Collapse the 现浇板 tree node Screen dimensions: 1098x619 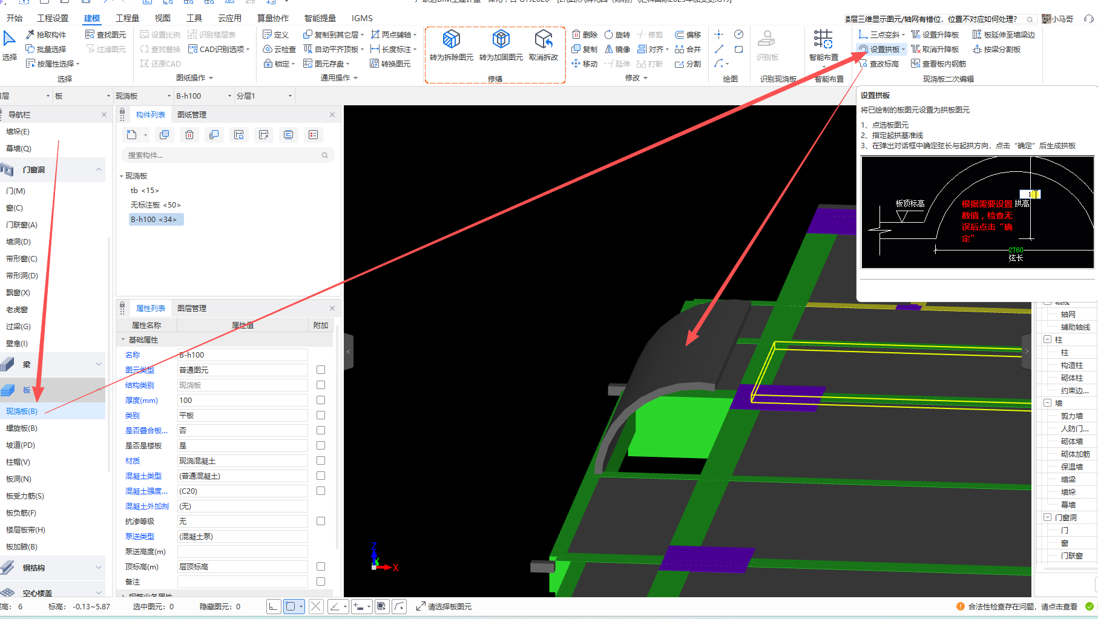(x=122, y=176)
